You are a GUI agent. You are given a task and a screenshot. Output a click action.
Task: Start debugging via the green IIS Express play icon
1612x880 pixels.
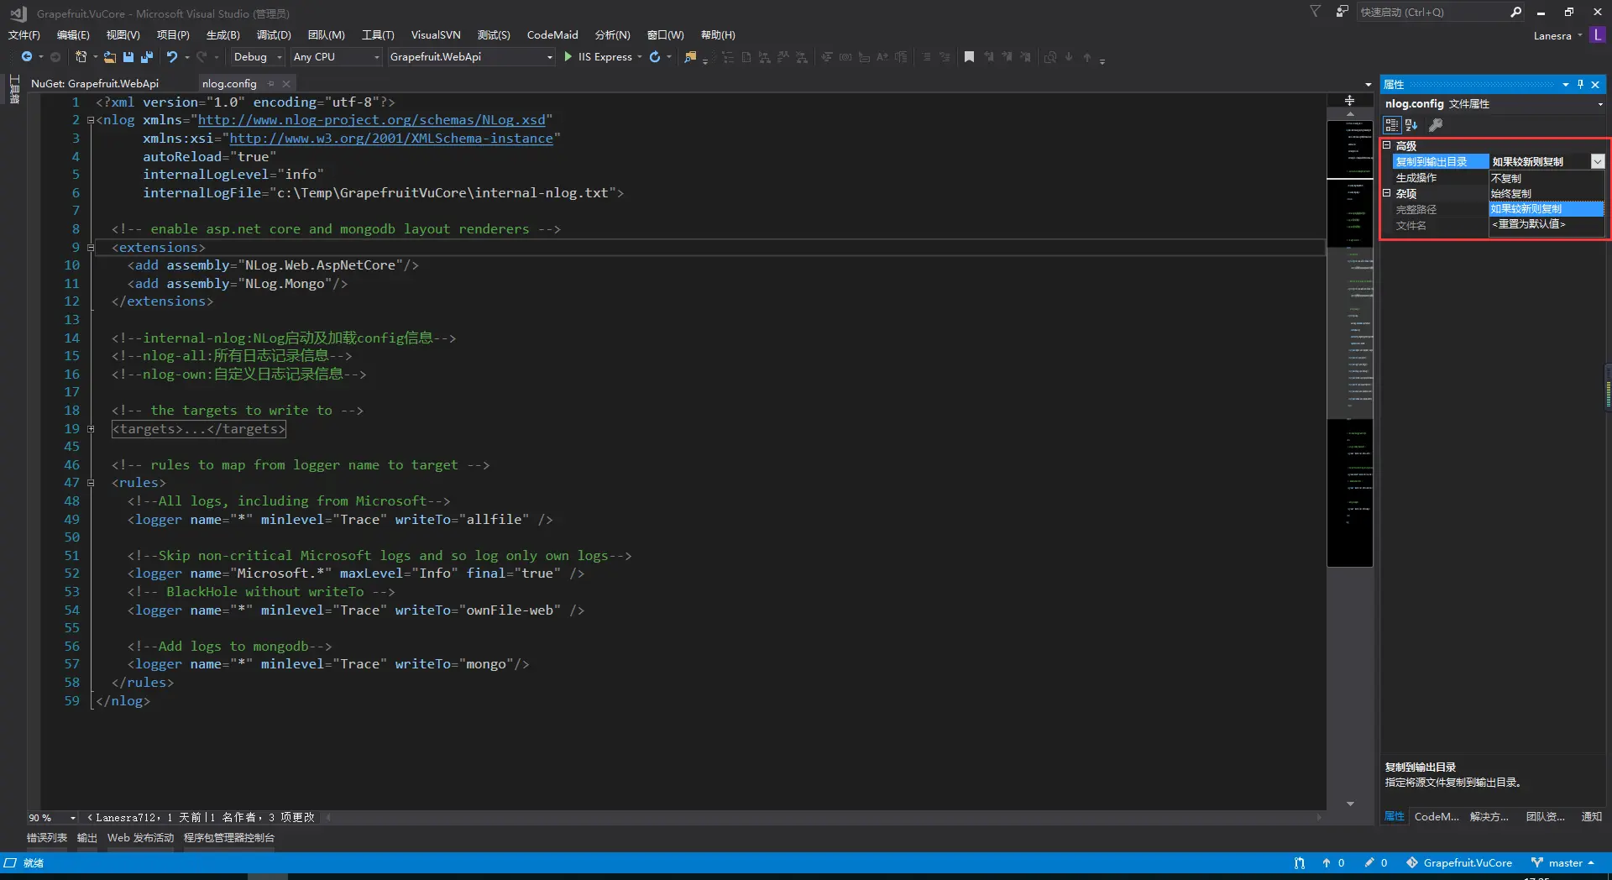click(569, 56)
